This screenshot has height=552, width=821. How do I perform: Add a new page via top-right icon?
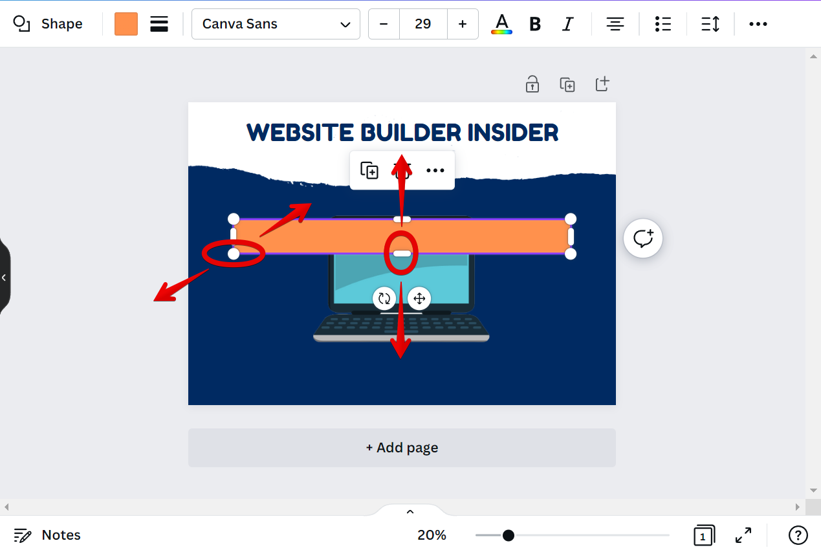tap(602, 84)
